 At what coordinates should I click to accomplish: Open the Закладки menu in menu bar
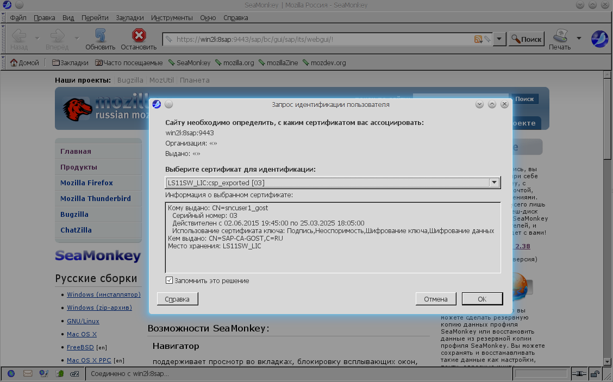[x=130, y=17]
